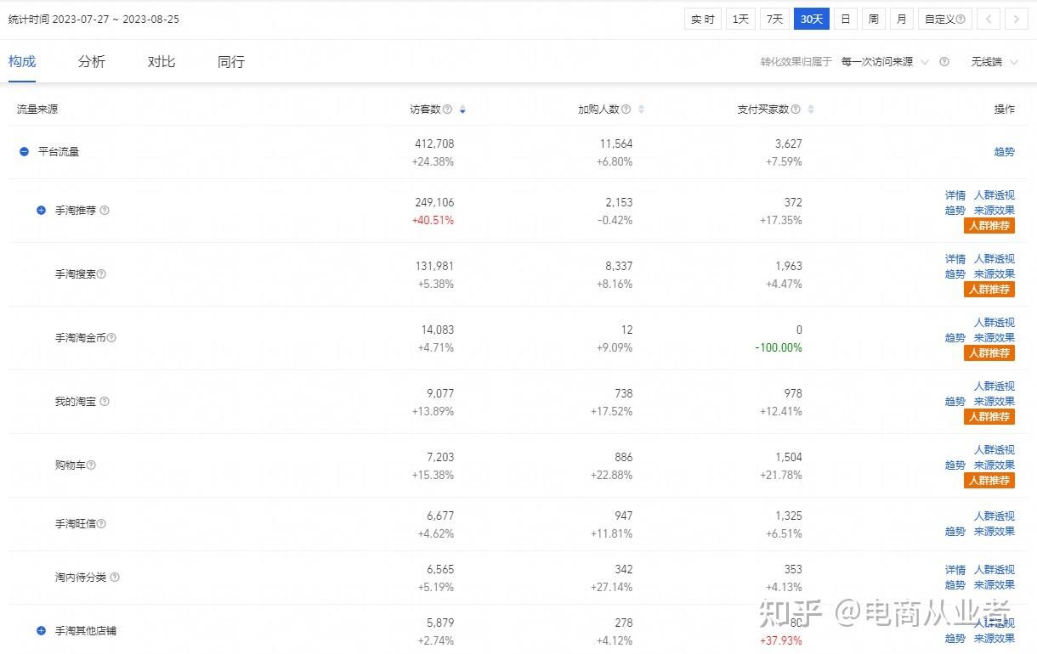The image size is (1037, 654).
Task: Open the 同行 tab
Action: coord(231,61)
